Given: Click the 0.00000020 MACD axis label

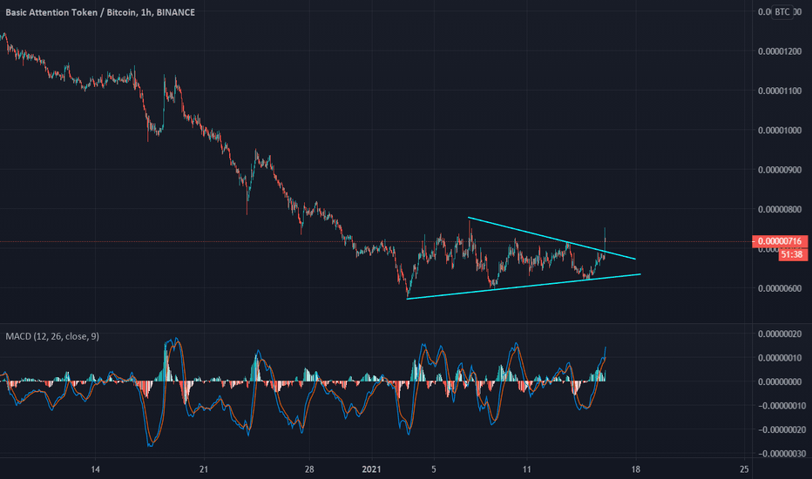Looking at the screenshot, I should pyautogui.click(x=780, y=334).
